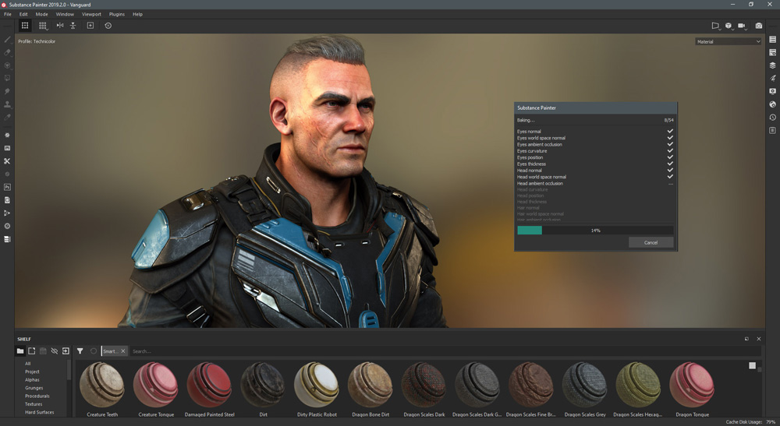Open the brush Properties panel icon
780x426 pixels.
point(772,78)
